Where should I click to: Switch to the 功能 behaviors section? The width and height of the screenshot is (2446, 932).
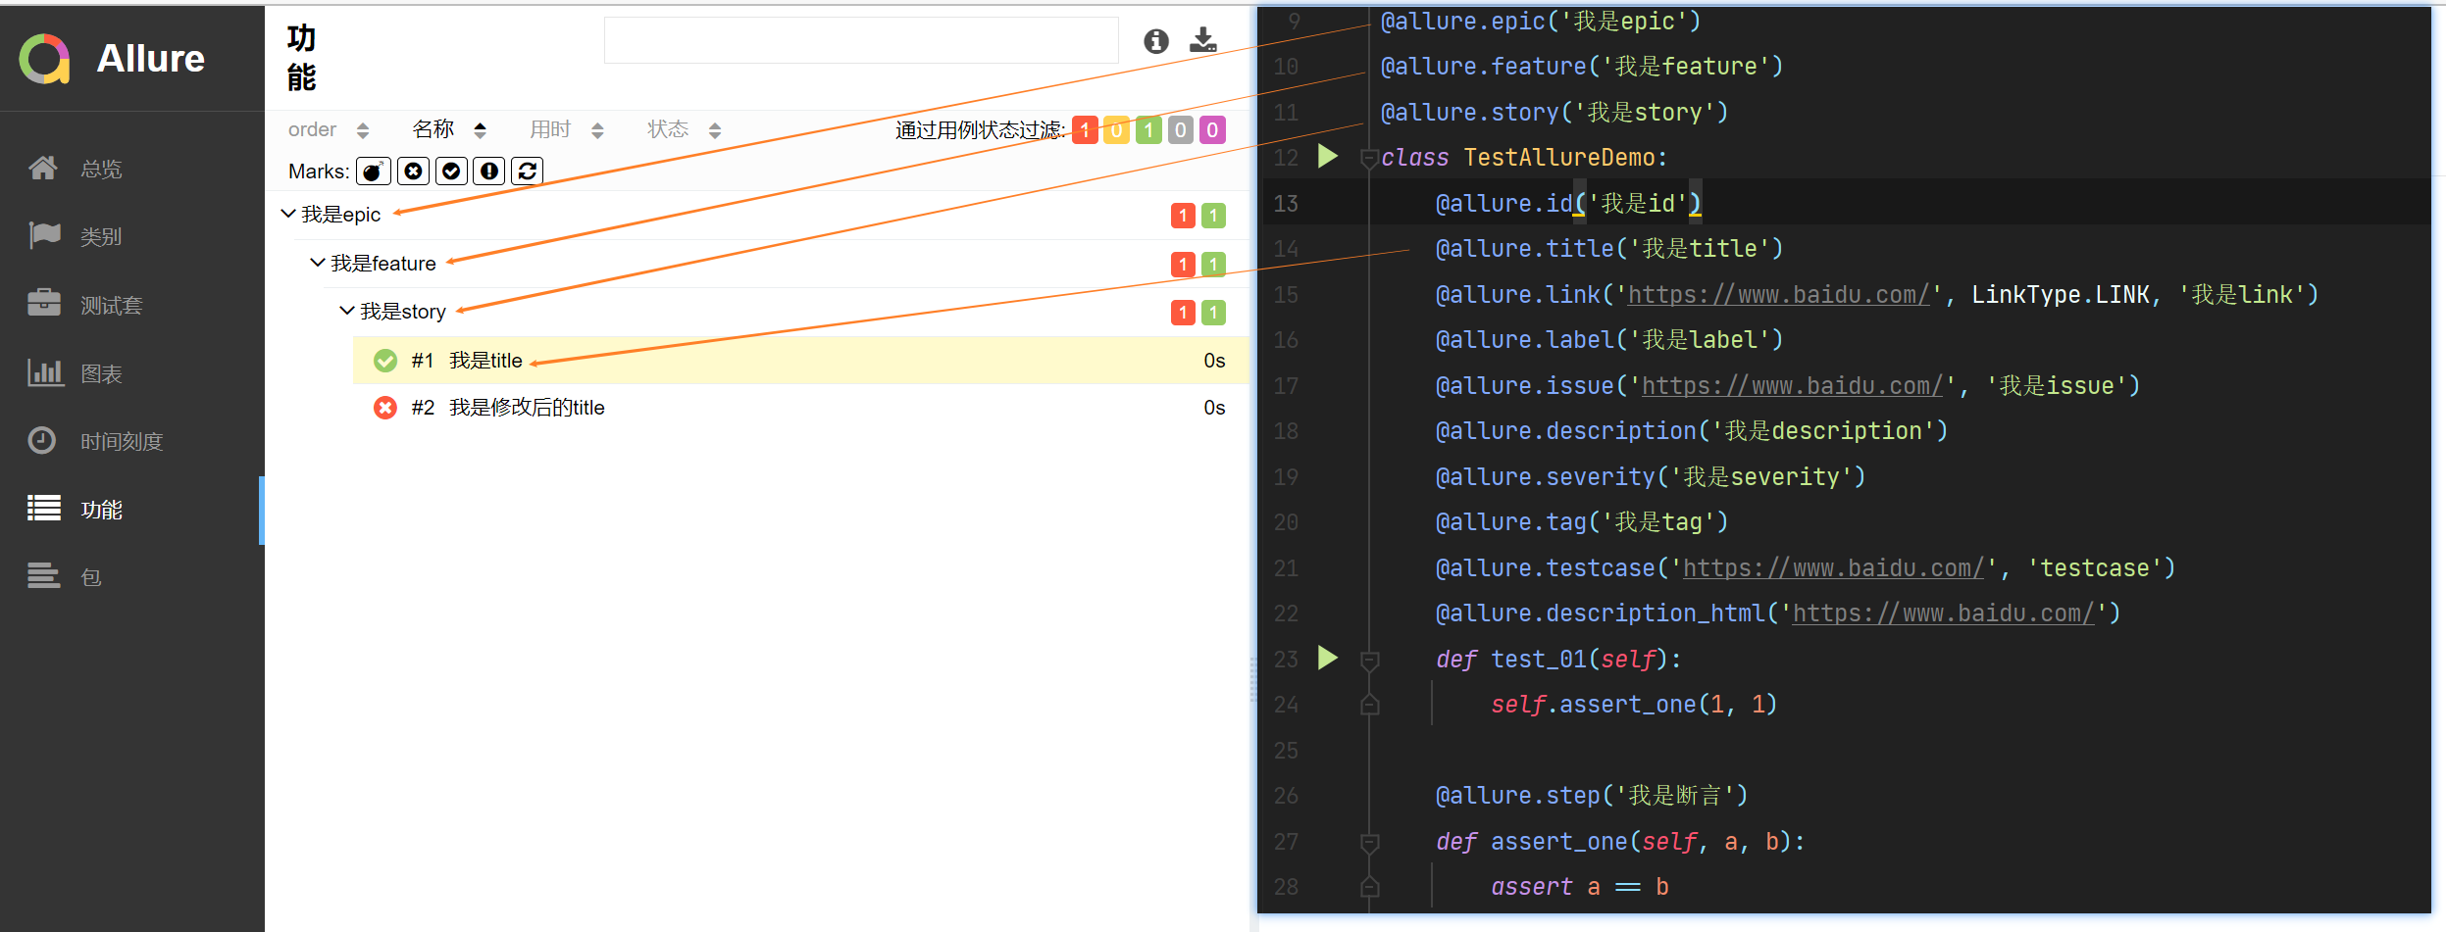(x=100, y=509)
